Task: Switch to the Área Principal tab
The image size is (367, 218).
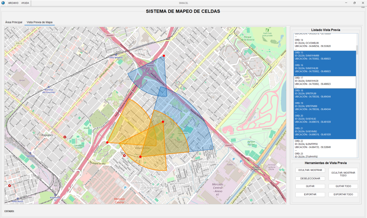Action: coord(14,22)
